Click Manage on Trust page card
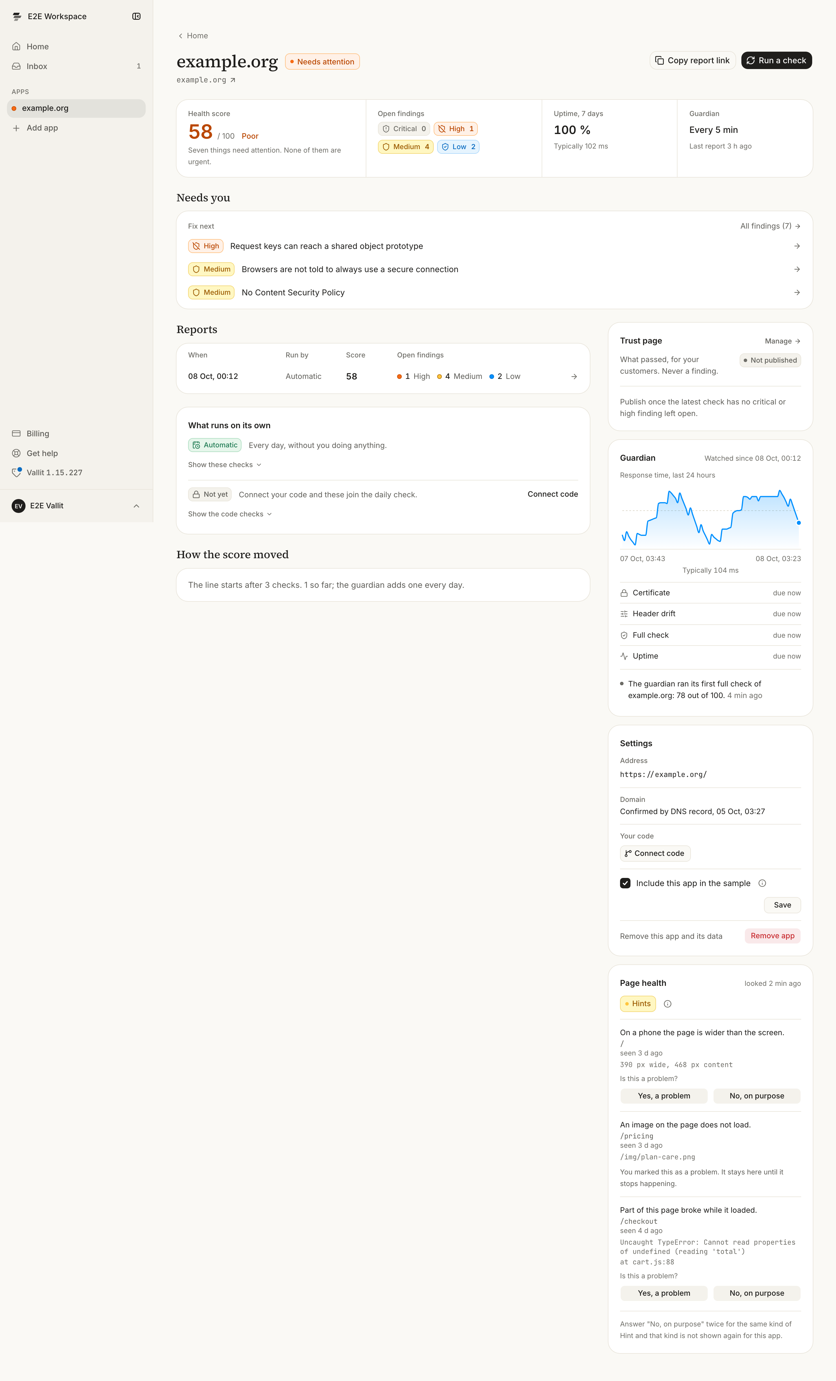The width and height of the screenshot is (836, 1381). tap(783, 341)
